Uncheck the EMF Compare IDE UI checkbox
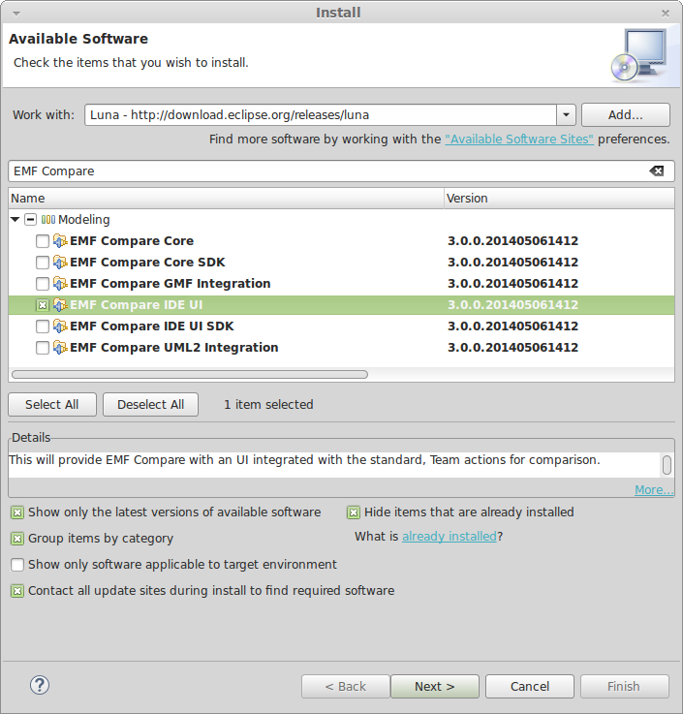The height and width of the screenshot is (714, 683). [x=42, y=305]
